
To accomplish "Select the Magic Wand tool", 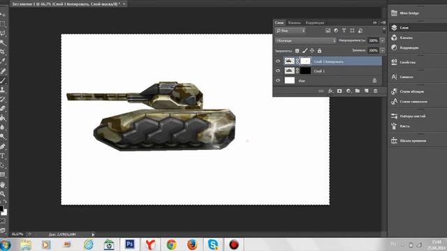I will (3, 43).
